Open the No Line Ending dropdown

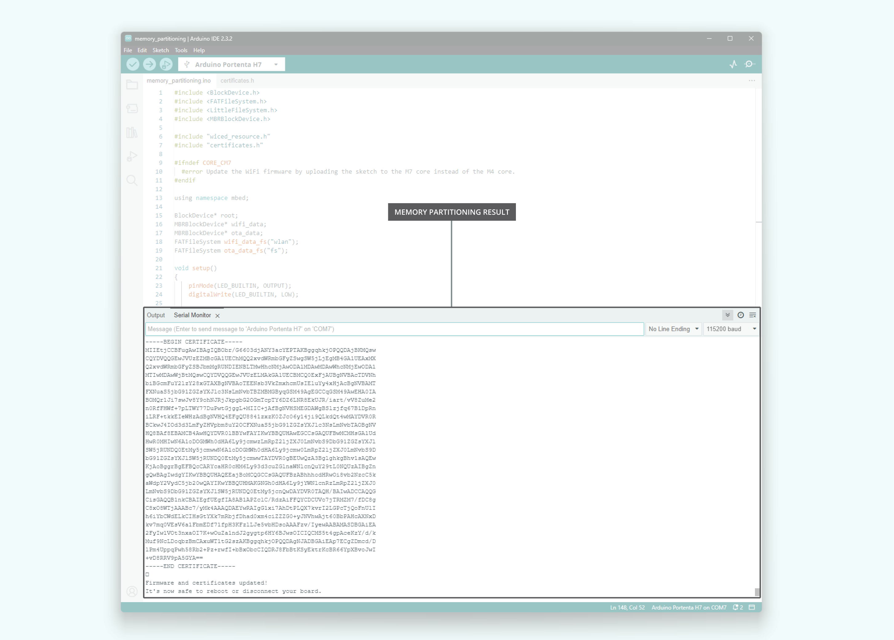673,329
